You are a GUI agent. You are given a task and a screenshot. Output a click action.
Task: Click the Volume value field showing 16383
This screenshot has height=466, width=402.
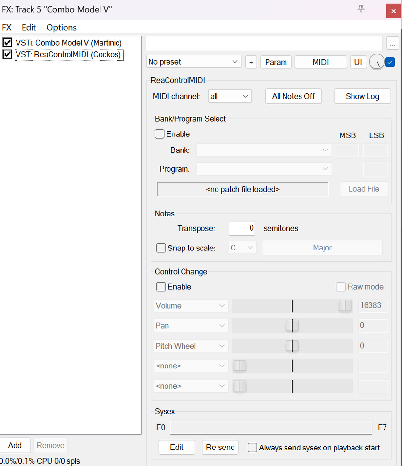pos(373,305)
